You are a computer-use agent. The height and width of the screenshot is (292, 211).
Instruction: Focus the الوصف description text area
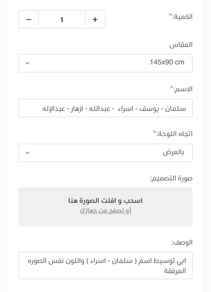[106, 265]
